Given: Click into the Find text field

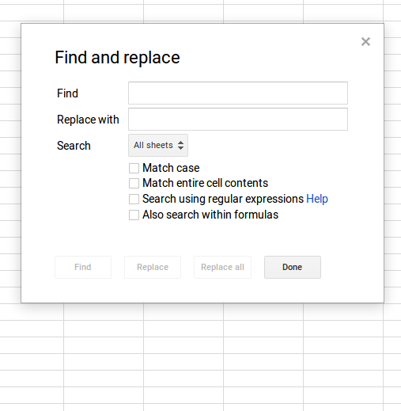Looking at the screenshot, I should pyautogui.click(x=238, y=93).
